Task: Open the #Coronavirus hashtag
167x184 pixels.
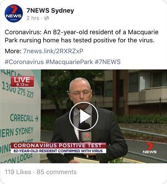Action: click(24, 62)
